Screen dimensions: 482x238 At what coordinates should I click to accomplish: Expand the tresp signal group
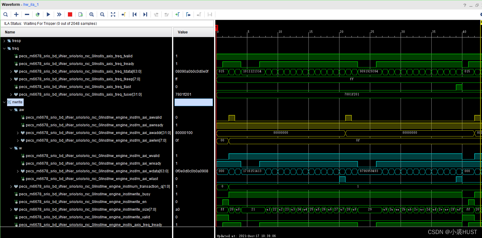point(4,41)
